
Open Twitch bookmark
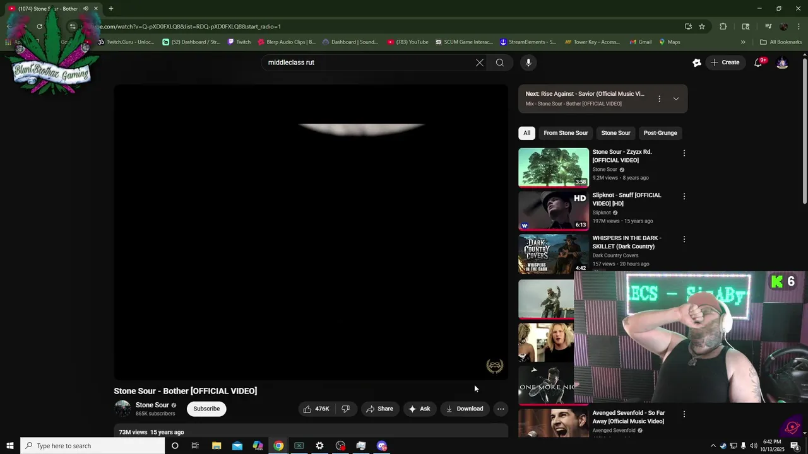click(239, 42)
